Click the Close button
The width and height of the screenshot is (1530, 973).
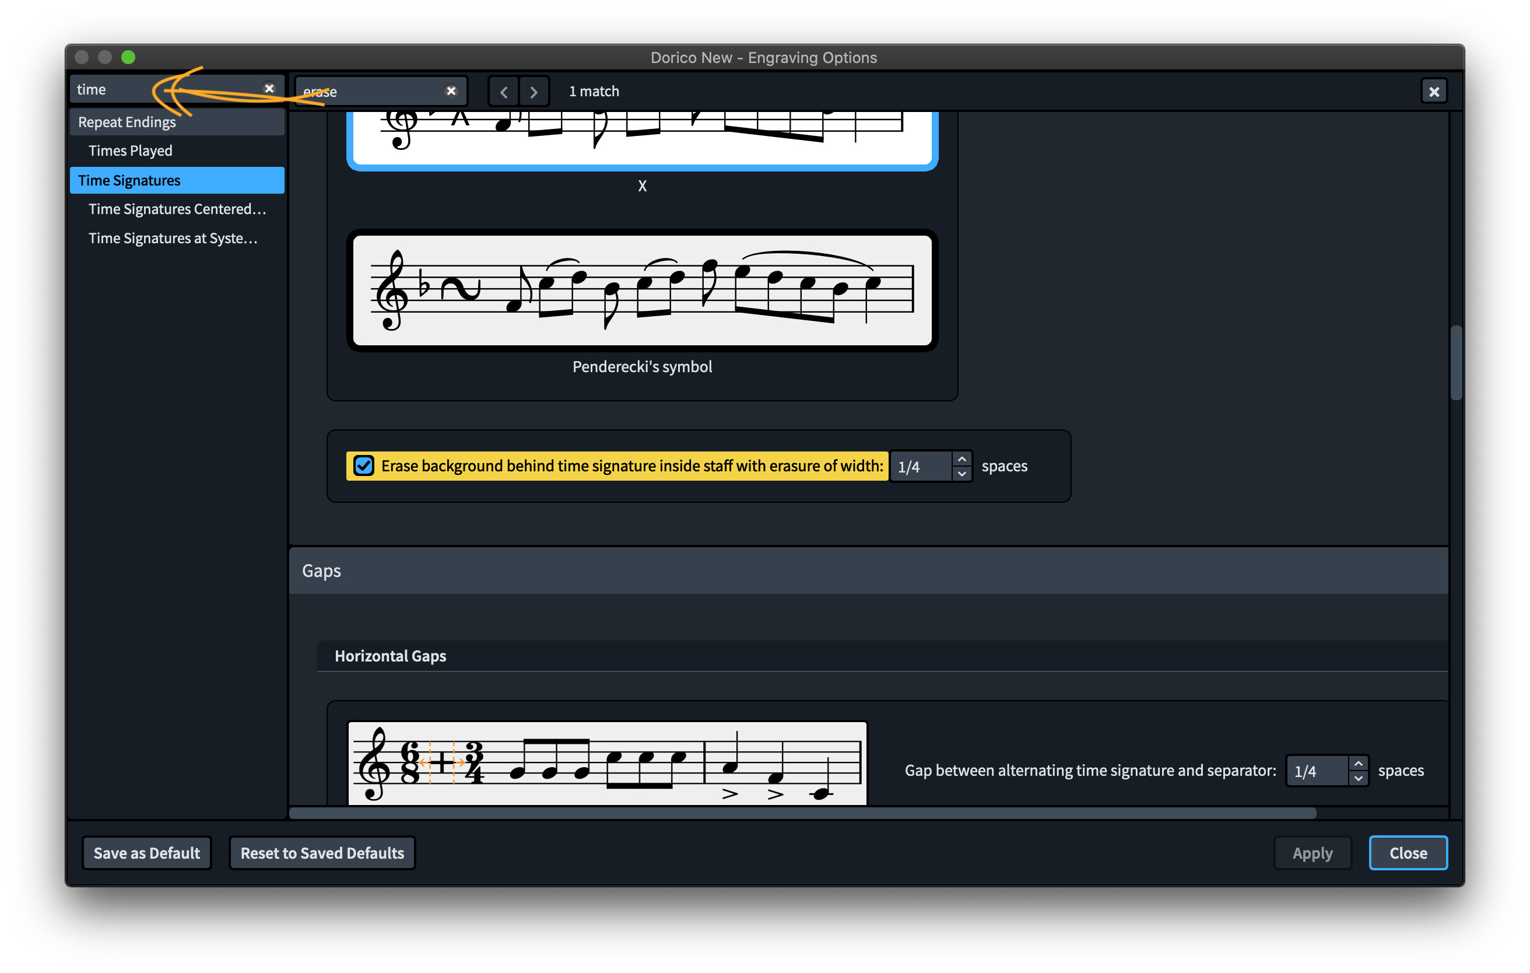click(1408, 853)
